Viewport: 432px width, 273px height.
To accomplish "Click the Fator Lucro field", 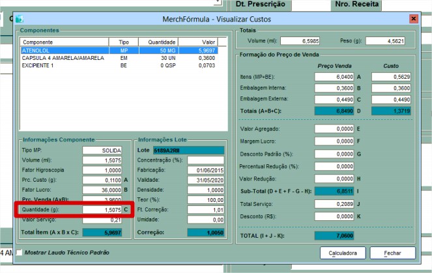I will [102, 190].
